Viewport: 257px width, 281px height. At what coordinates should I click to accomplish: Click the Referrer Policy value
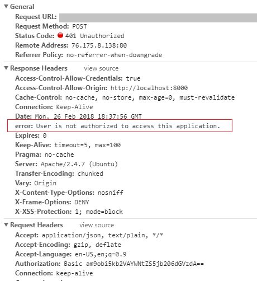(114, 55)
